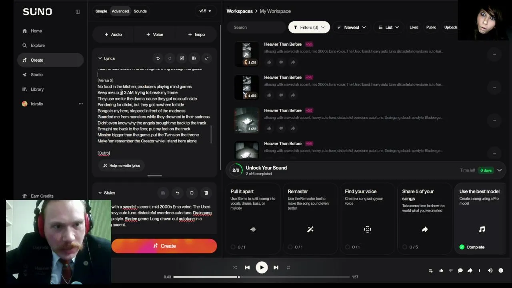This screenshot has width=512, height=288.
Task: Like the playing song in player bar
Action: coord(441,271)
